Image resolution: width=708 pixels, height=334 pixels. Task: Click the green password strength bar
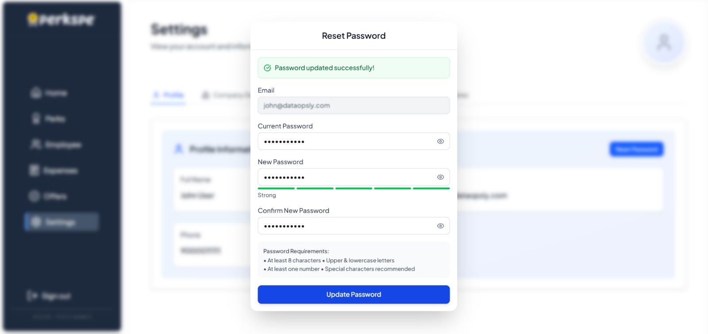[354, 188]
